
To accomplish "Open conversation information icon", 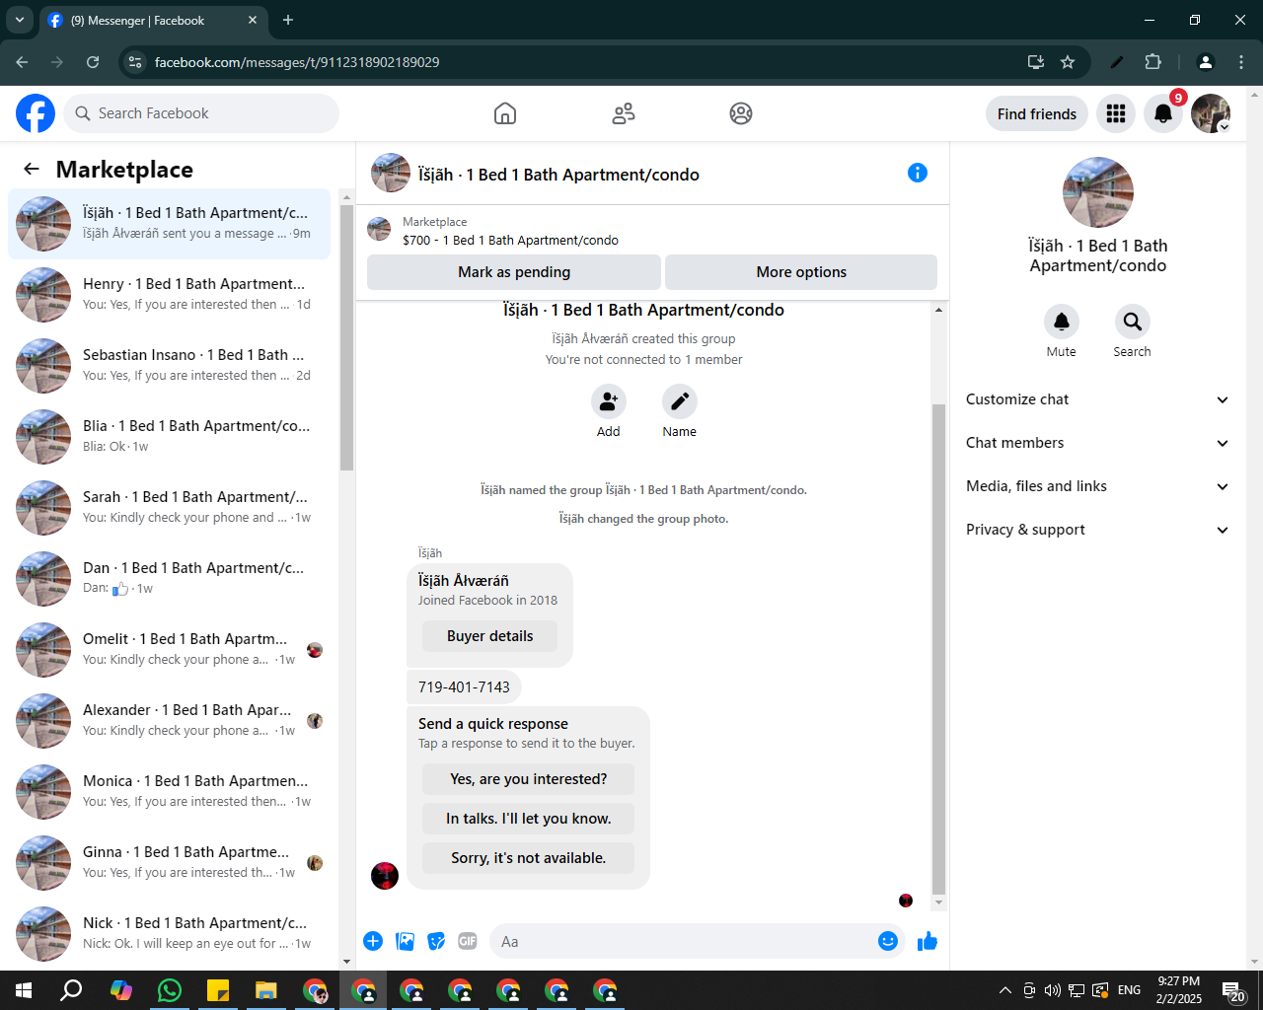I will [x=918, y=173].
